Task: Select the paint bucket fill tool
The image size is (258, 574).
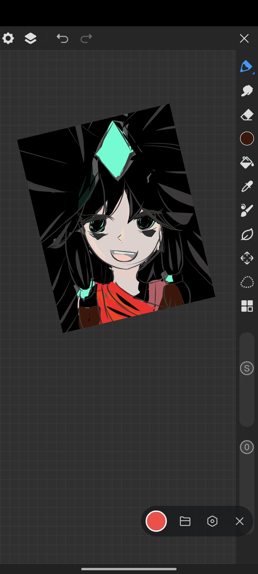Action: 247,162
